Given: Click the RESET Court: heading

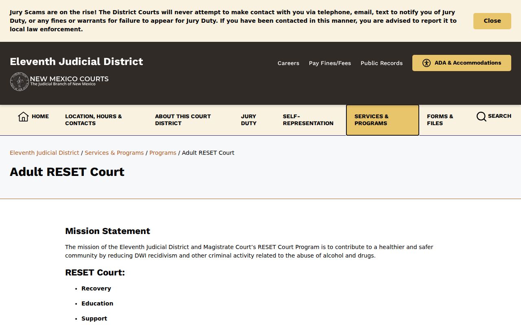Looking at the screenshot, I should (x=95, y=273).
